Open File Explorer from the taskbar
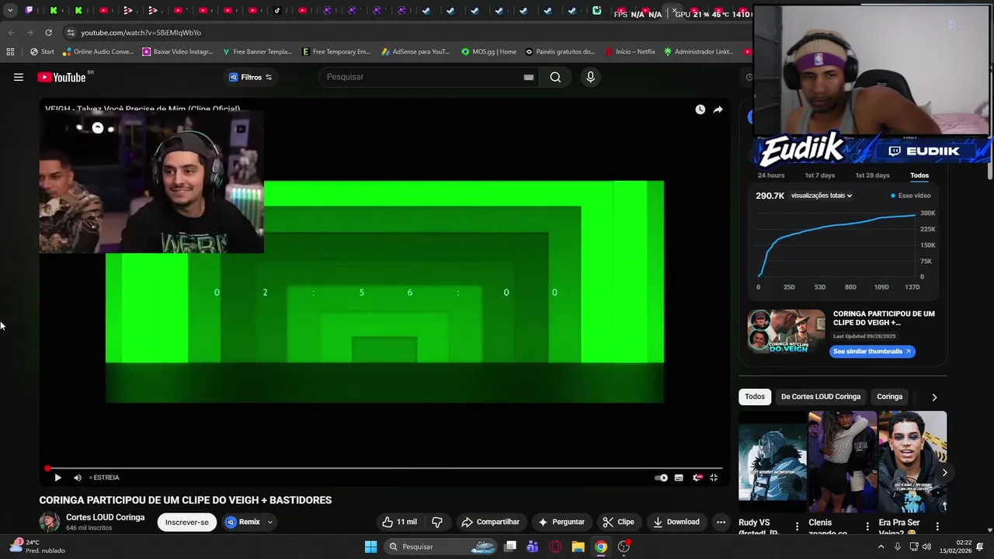Viewport: 994px width, 559px height. pyautogui.click(x=578, y=547)
